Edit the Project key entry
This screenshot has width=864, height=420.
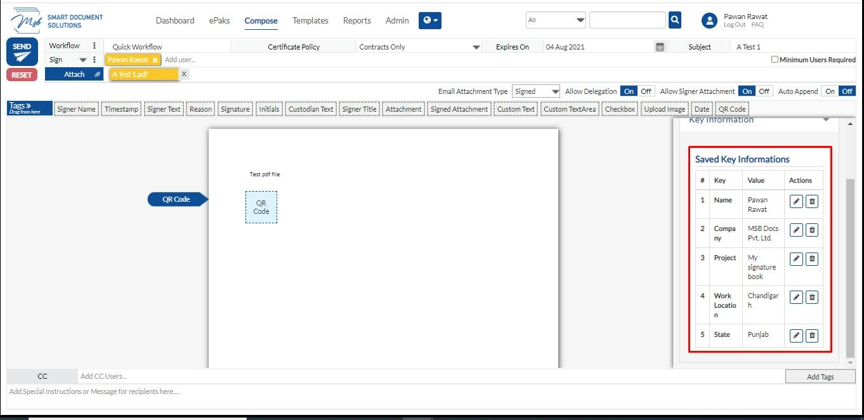[796, 259]
